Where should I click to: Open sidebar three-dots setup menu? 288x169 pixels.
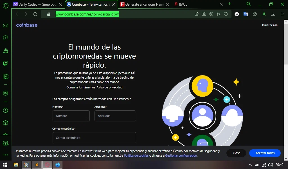pyautogui.click(x=6, y=155)
